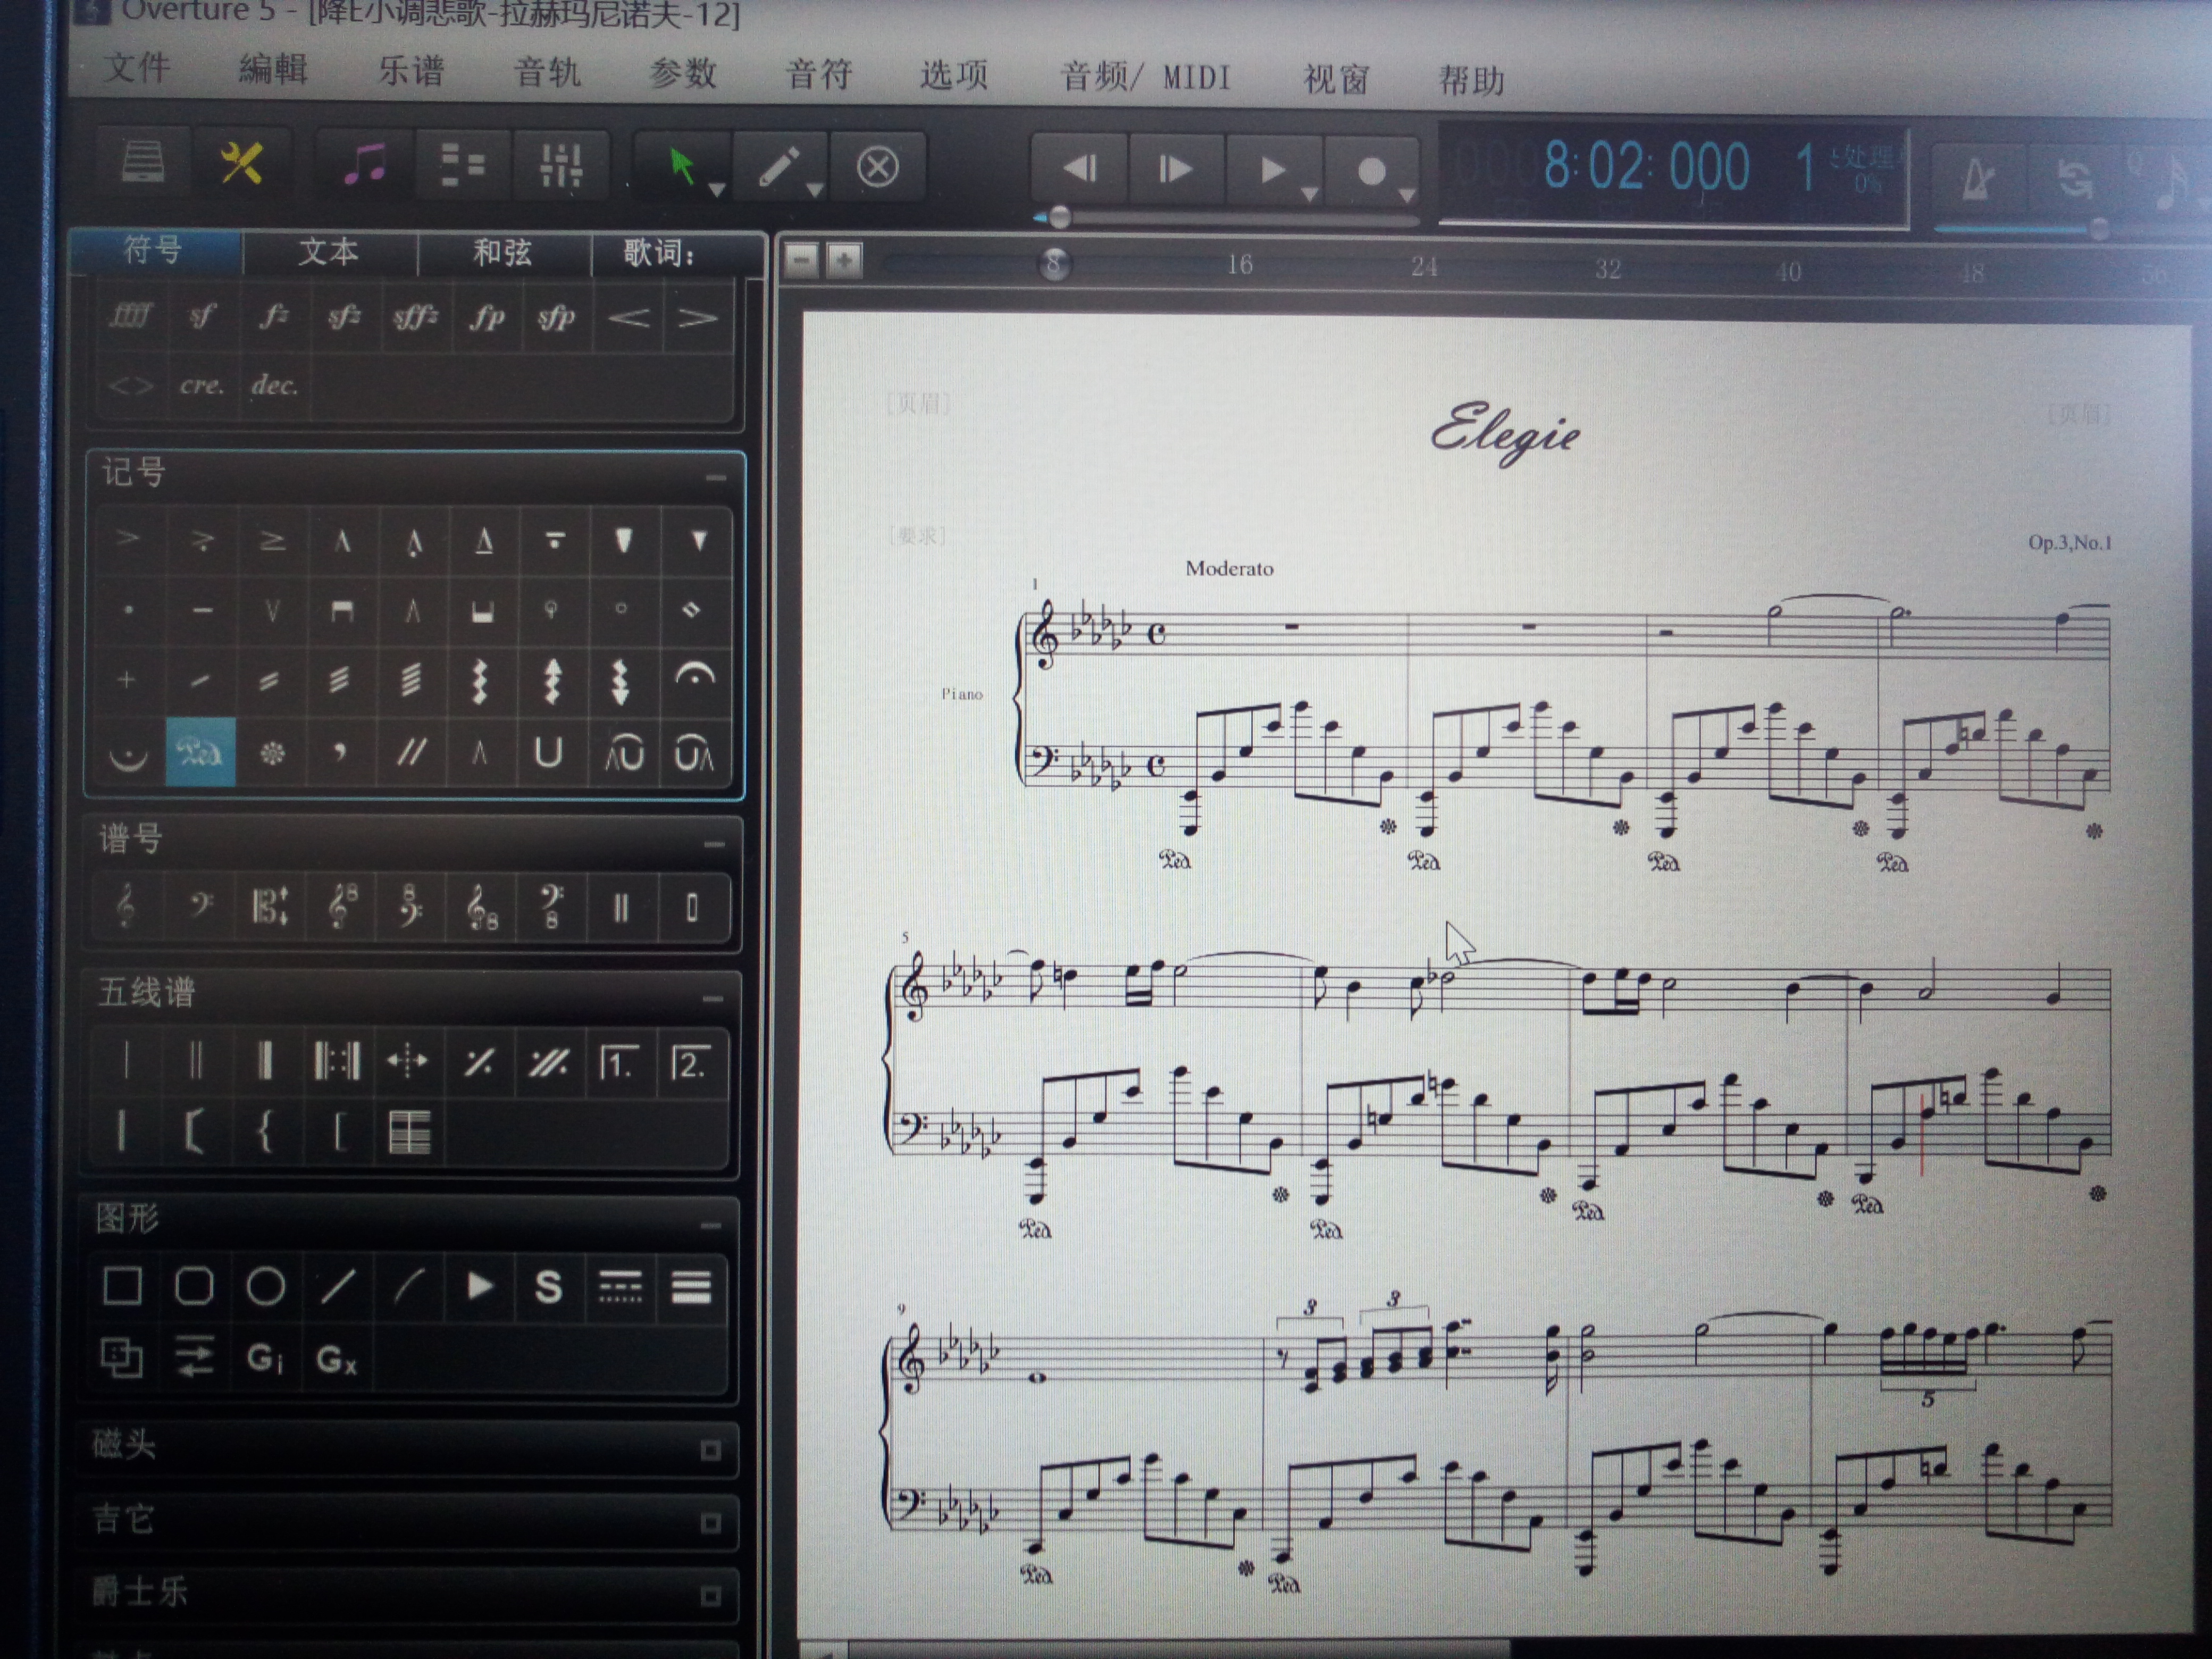Jump to bar 16 on timeline
The image size is (2212, 1659).
[x=1240, y=265]
